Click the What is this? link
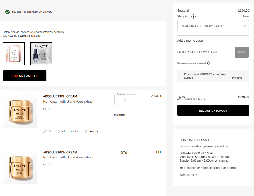Screen dimensions: 254x196 point(188,175)
